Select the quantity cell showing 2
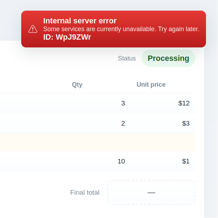218x218 pixels. [123, 124]
